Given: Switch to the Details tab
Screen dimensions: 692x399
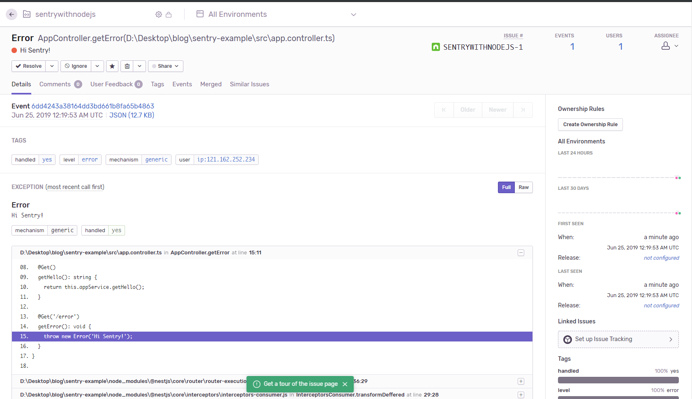Looking at the screenshot, I should tap(21, 84).
